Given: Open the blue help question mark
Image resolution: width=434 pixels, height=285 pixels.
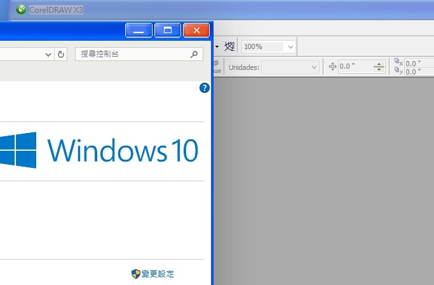Looking at the screenshot, I should [x=205, y=88].
